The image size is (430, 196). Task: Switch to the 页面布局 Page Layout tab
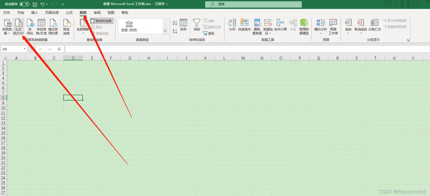[52, 13]
